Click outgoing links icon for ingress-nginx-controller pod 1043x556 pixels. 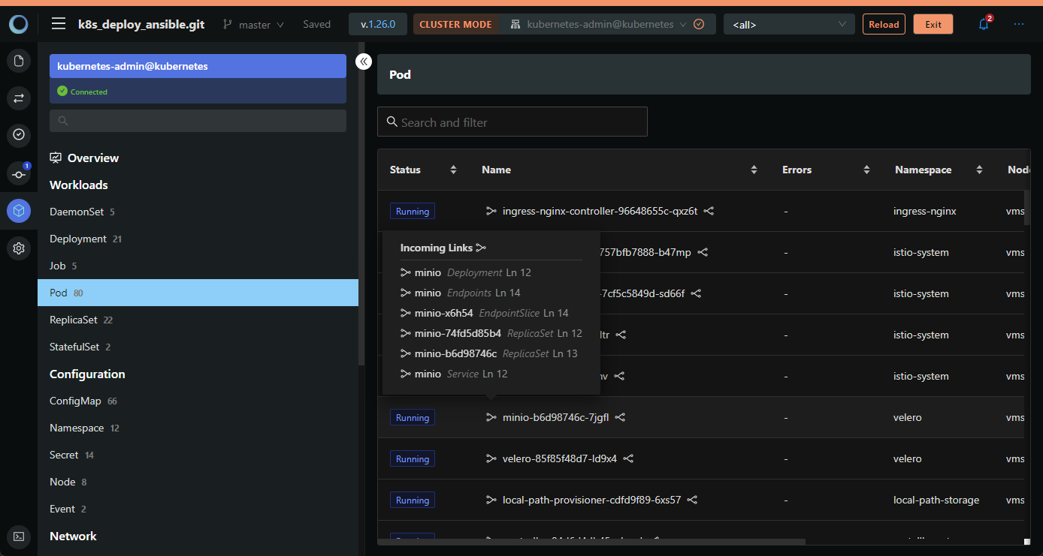[x=709, y=212]
